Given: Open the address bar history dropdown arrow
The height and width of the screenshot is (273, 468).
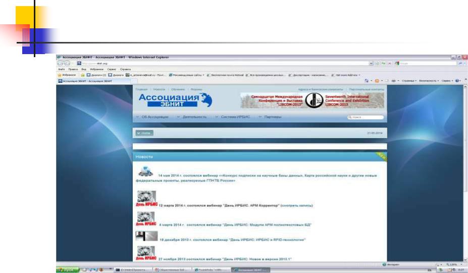Looking at the screenshot, I should coord(371,63).
